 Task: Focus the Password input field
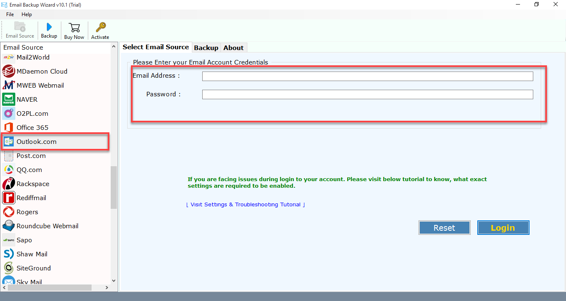pyautogui.click(x=368, y=95)
